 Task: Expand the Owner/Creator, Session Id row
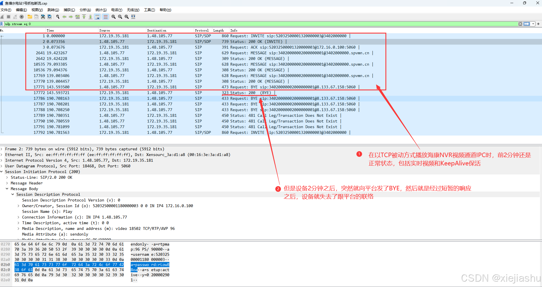point(19,206)
